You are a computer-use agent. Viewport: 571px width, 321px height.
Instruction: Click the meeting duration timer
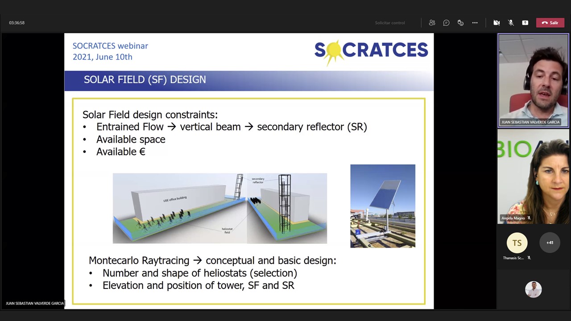pos(17,23)
